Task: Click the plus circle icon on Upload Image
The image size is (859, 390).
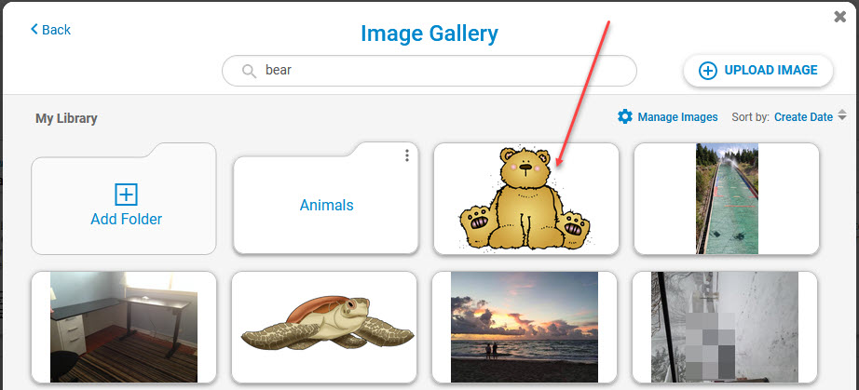Action: [708, 71]
